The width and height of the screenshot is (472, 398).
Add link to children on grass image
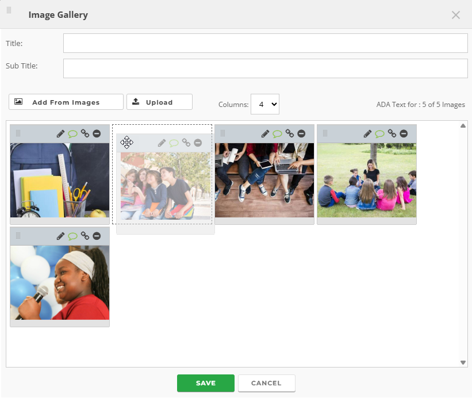pyautogui.click(x=392, y=133)
